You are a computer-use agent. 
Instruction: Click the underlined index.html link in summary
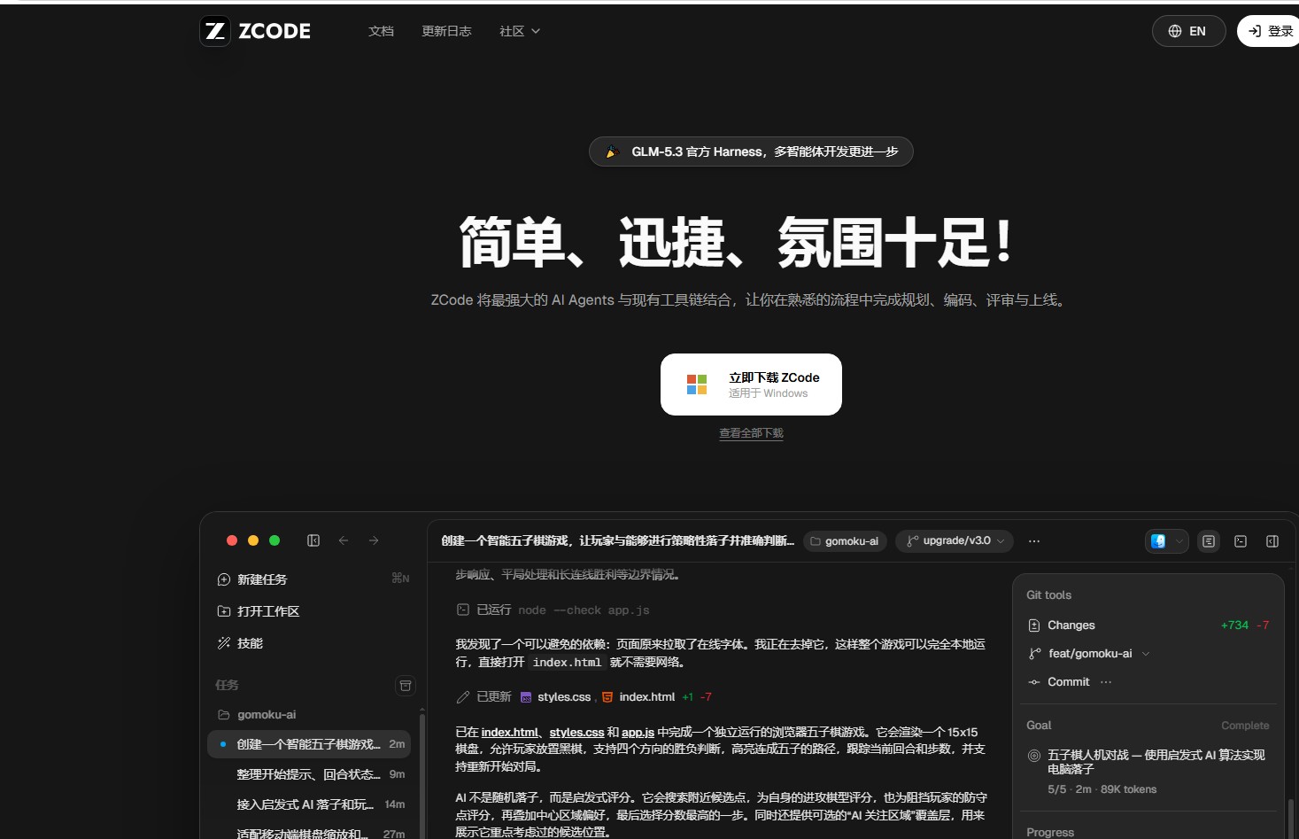click(x=510, y=732)
